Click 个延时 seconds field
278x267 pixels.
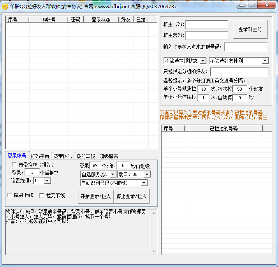[x=123, y=165]
